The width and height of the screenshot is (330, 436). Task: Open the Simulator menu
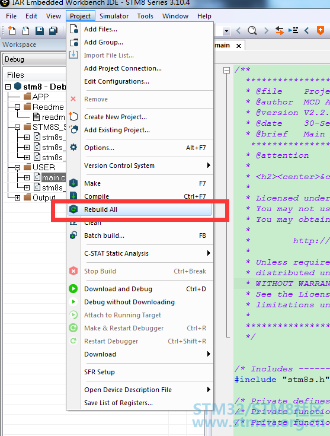[114, 16]
